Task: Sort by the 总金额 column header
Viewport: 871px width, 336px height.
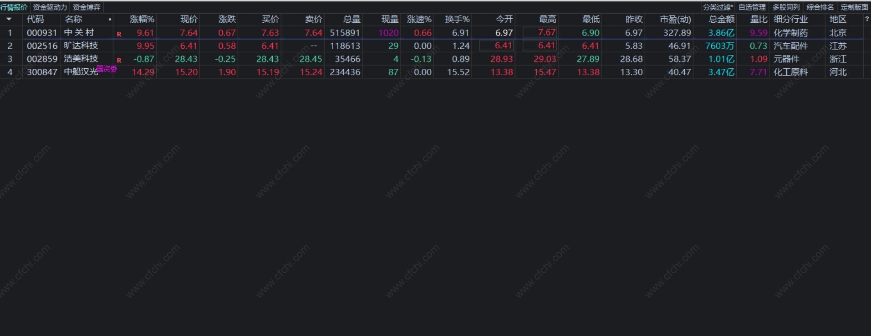Action: [x=721, y=19]
